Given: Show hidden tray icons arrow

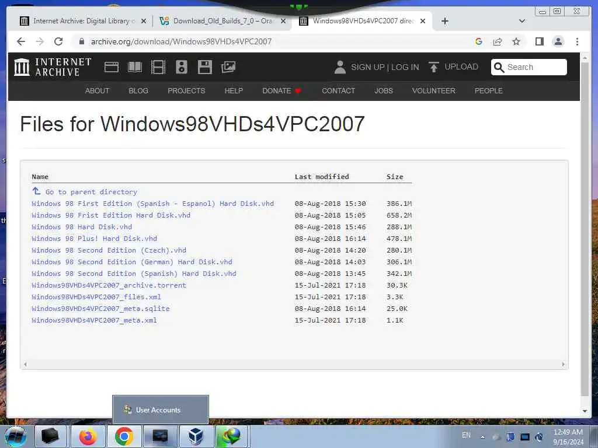Looking at the screenshot, I should [483, 437].
